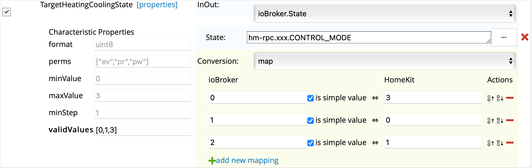The width and height of the screenshot is (532, 168).
Task: Click the validValues input field
Action: click(x=142, y=130)
